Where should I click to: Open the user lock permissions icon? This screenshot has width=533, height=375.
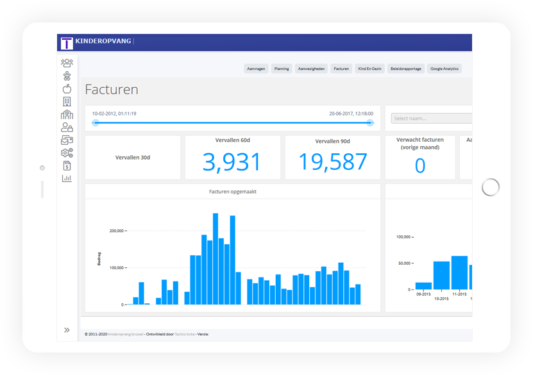tap(67, 128)
